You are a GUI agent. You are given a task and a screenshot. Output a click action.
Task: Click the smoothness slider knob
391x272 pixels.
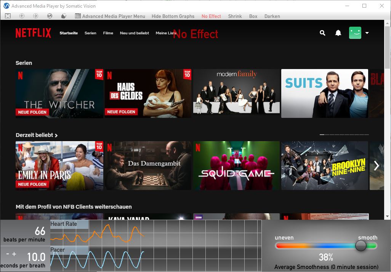361,246
